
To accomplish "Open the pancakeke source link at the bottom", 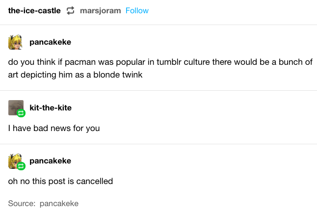I will (x=59, y=203).
